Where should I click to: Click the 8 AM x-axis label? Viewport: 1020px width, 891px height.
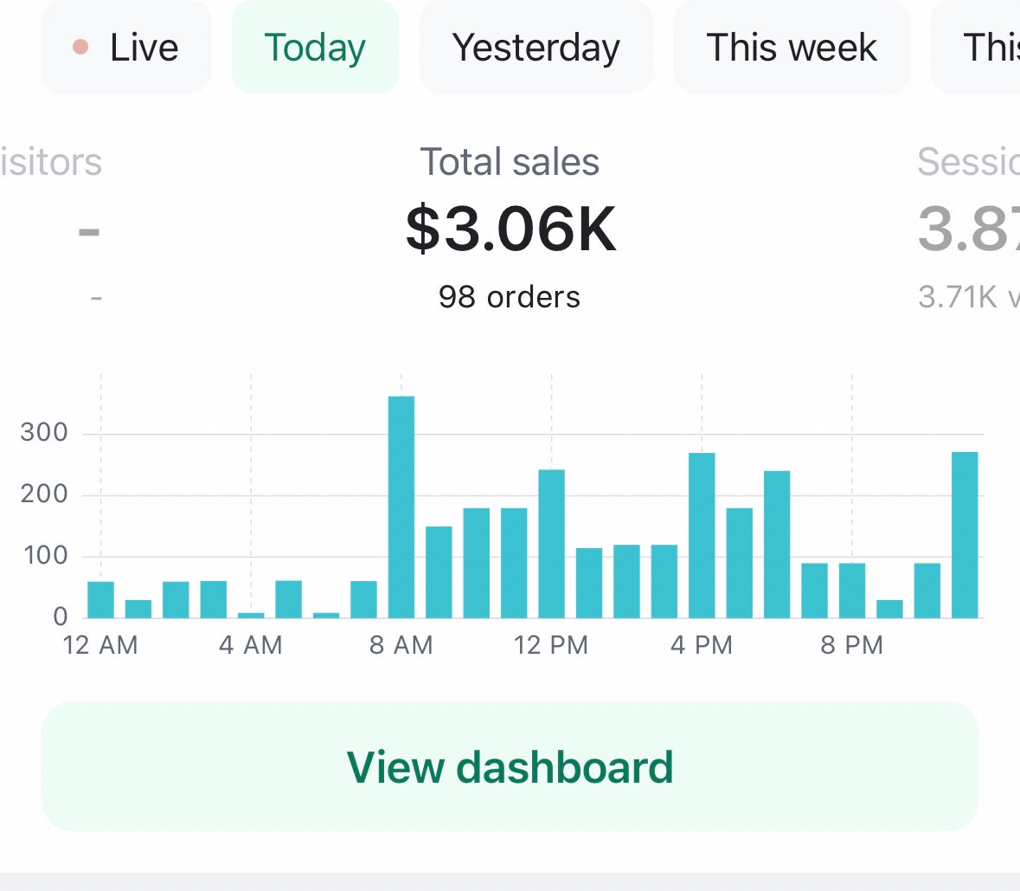click(x=401, y=646)
